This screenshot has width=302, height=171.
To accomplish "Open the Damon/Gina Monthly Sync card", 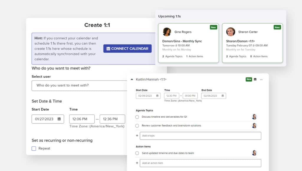I will 188,43.
